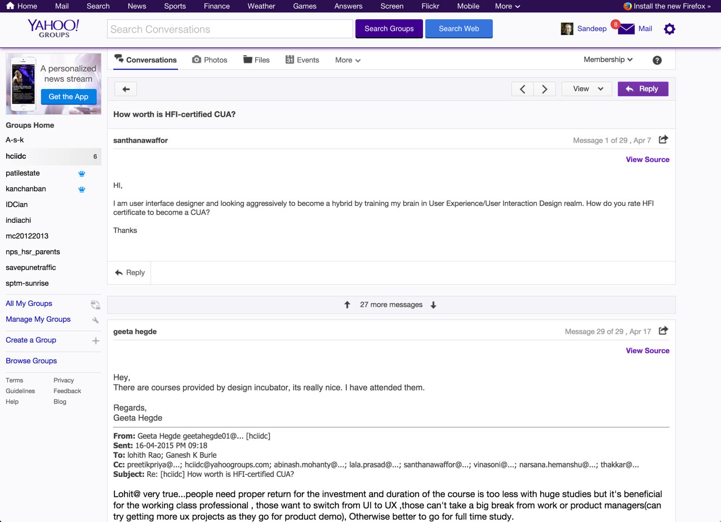This screenshot has width=721, height=522.
Task: Click the purple Reply button
Action: pos(643,89)
